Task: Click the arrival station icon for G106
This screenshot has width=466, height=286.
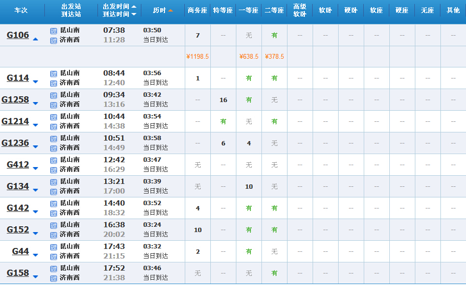Action: (54, 40)
